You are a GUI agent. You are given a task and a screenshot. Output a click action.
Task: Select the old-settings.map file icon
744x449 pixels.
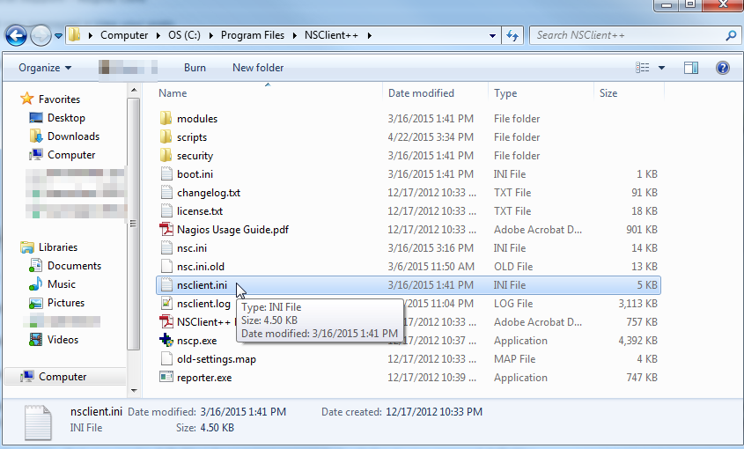click(166, 359)
